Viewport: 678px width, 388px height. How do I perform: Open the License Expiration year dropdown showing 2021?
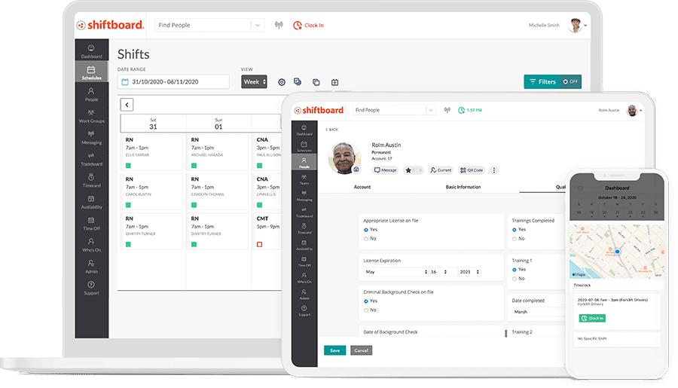click(x=469, y=272)
